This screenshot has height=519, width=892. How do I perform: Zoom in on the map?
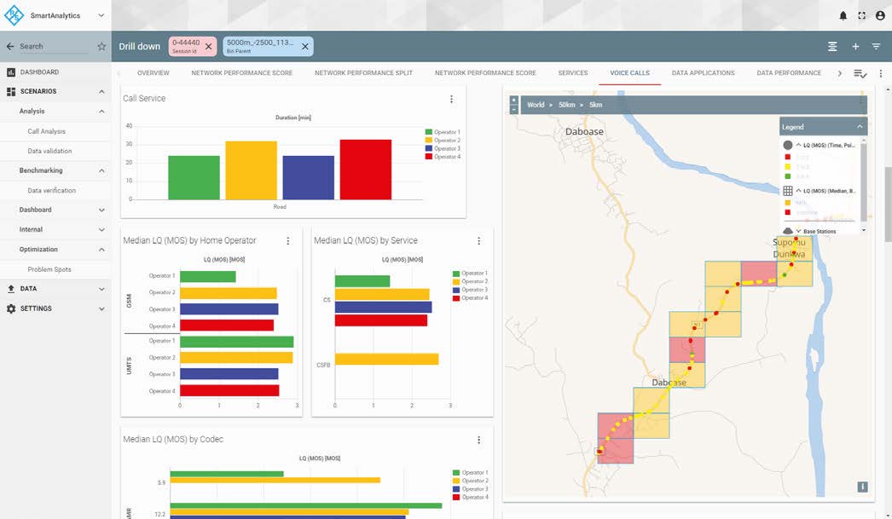coord(513,101)
